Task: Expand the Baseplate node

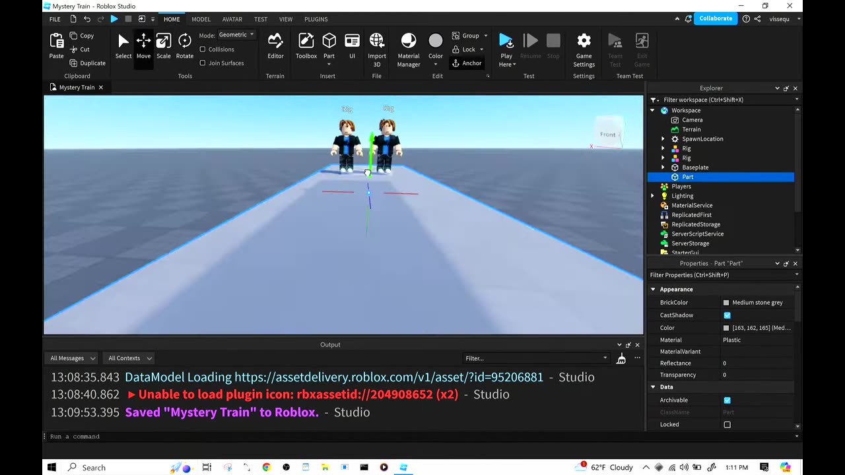Action: [663, 168]
